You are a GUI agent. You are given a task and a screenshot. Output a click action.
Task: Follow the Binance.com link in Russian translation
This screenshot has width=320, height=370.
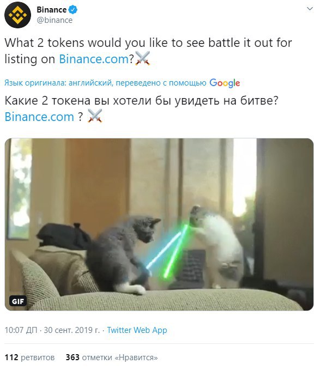pyautogui.click(x=39, y=117)
